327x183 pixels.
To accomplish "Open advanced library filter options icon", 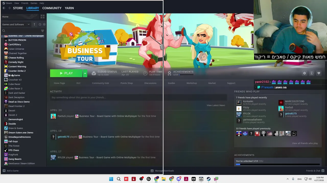I will click(x=42, y=31).
